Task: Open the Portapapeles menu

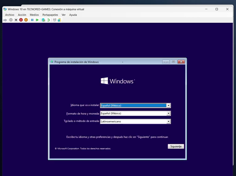Action: (x=50, y=15)
